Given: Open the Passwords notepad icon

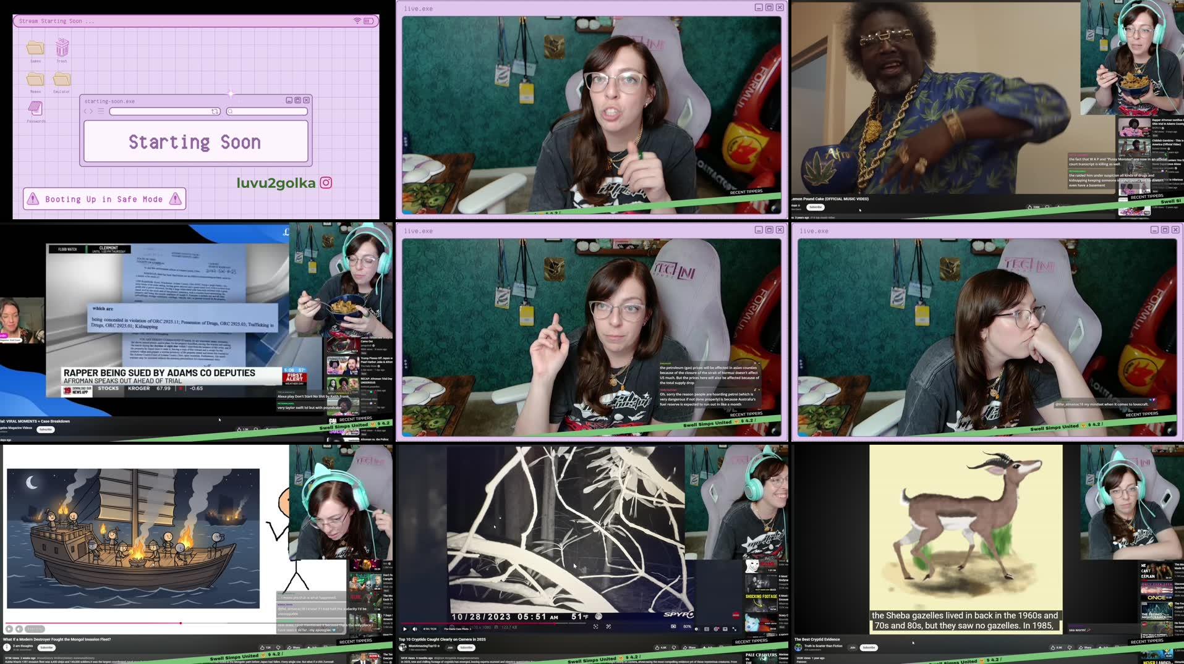Looking at the screenshot, I should pyautogui.click(x=35, y=109).
